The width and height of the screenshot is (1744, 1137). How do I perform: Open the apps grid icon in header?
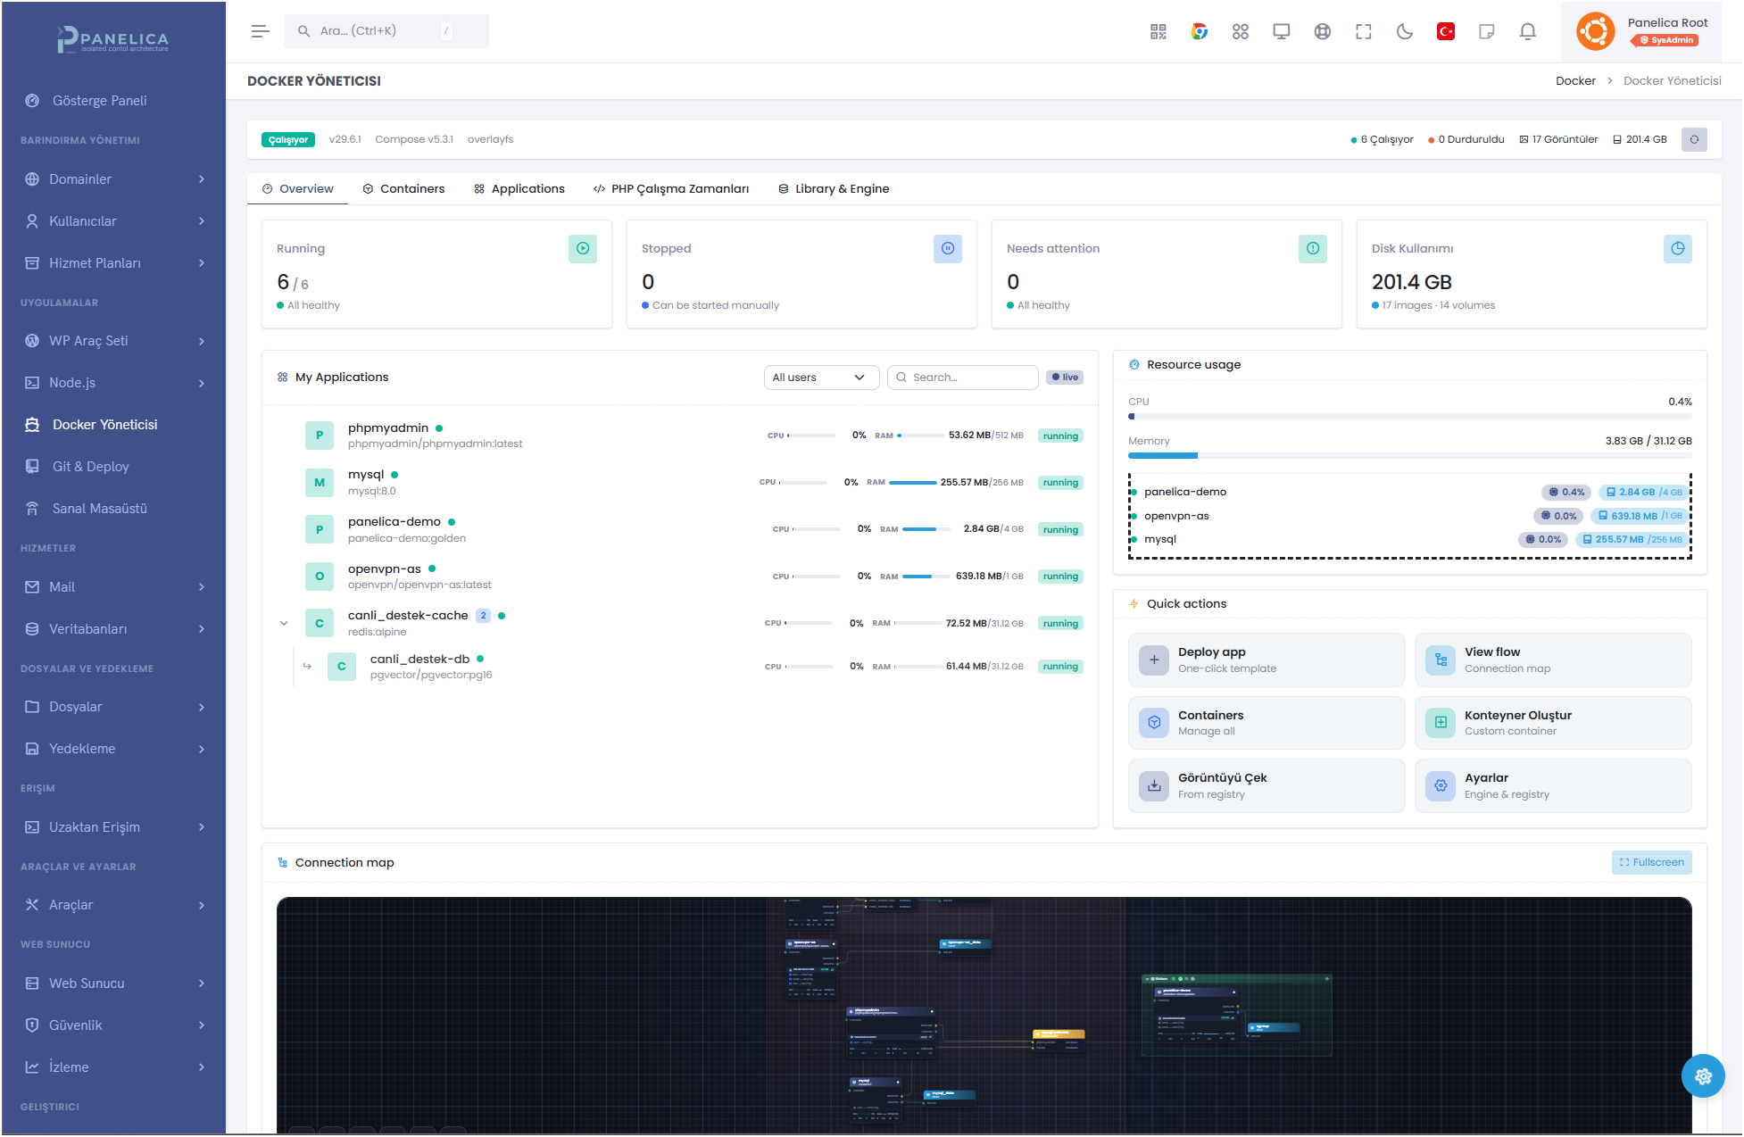point(1241,31)
